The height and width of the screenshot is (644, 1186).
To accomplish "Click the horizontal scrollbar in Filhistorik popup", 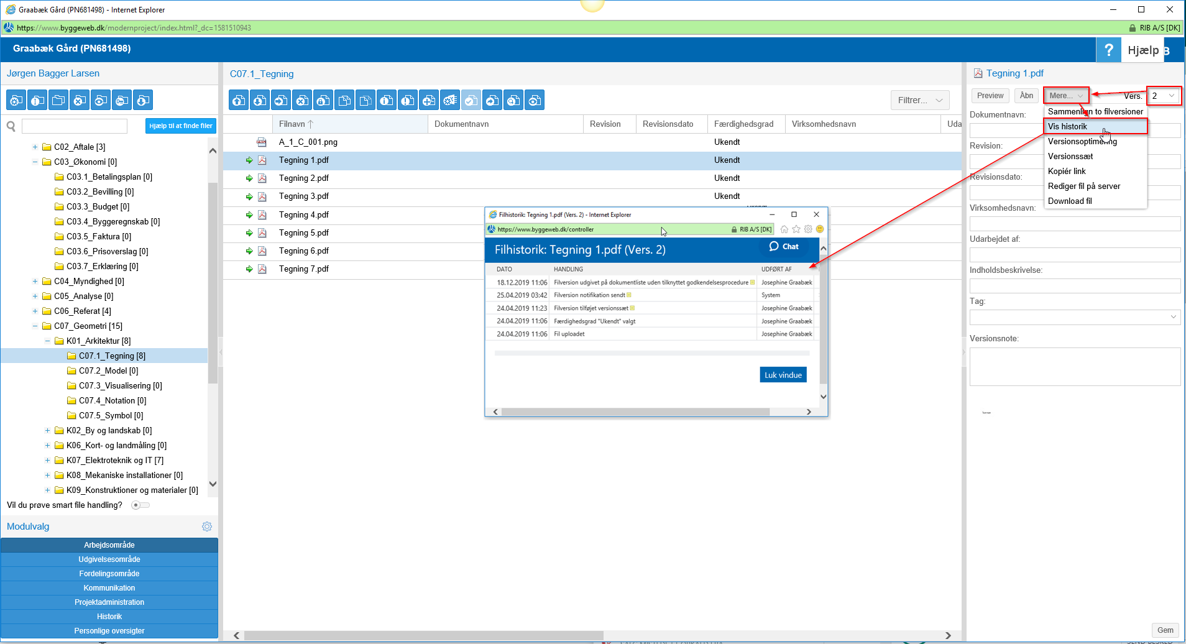I will (634, 412).
